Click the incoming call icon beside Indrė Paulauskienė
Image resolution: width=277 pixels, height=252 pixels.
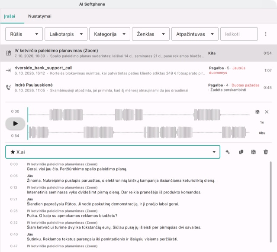(8, 87)
